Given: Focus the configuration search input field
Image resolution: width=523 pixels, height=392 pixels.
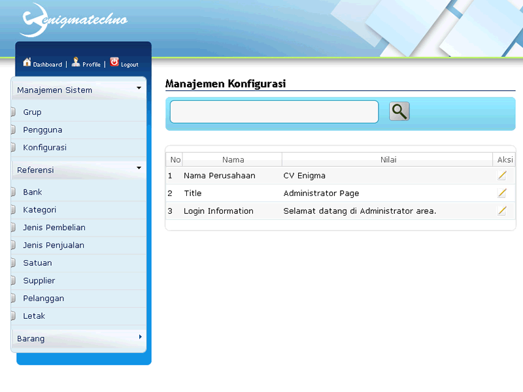Looking at the screenshot, I should pos(274,112).
